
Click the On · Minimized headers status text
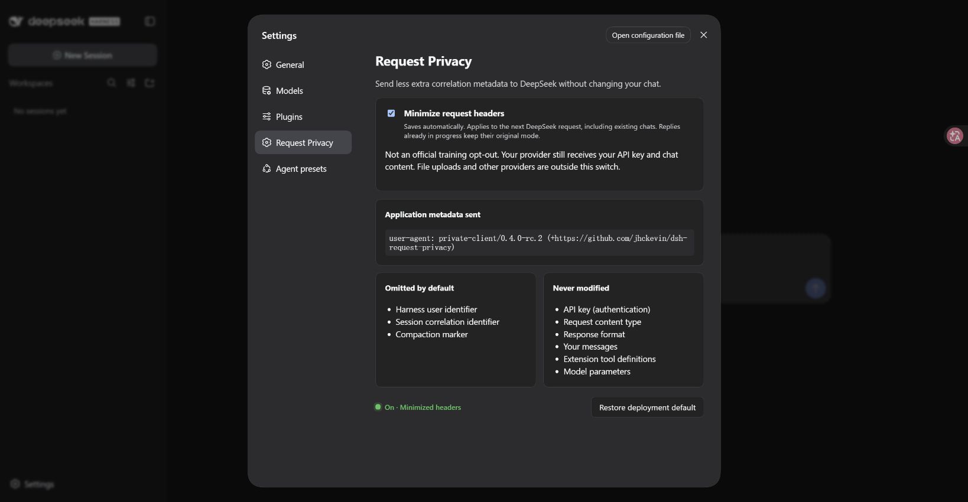tap(423, 408)
